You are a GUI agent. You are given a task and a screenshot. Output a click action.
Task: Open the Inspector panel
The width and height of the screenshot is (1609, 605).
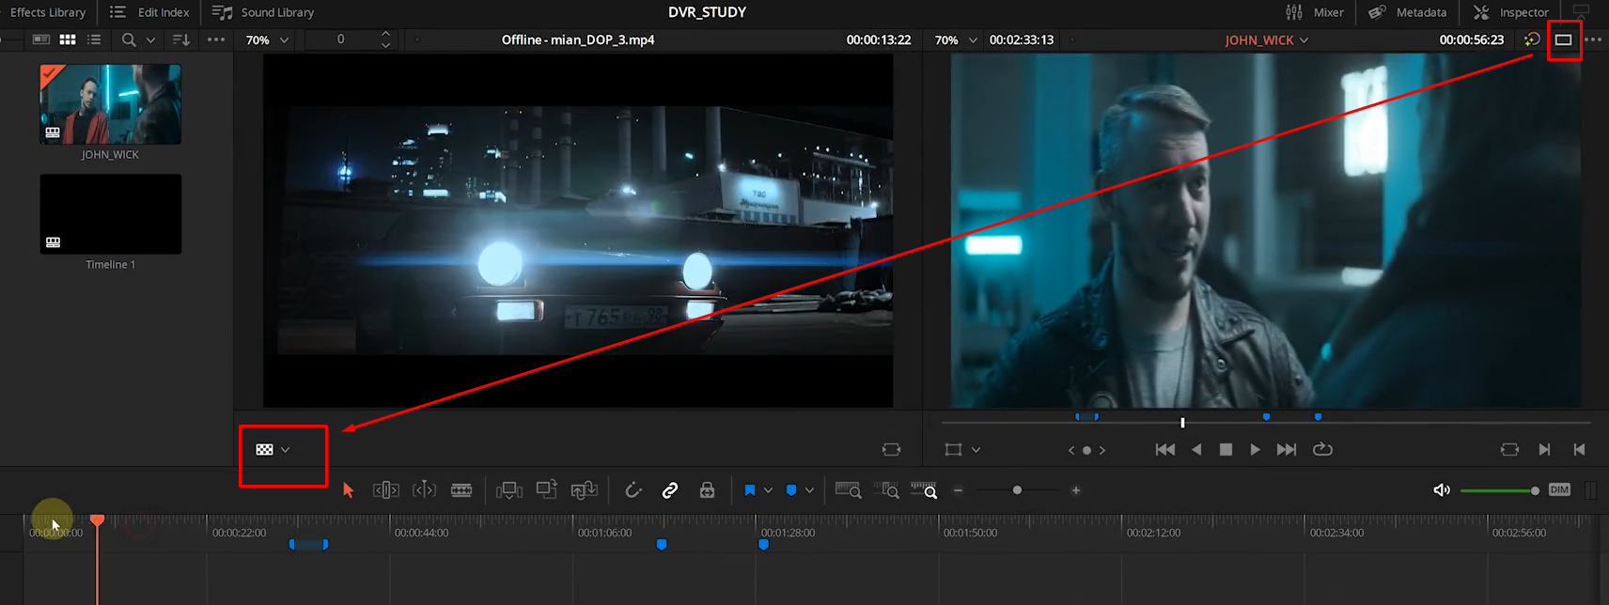(x=1510, y=12)
